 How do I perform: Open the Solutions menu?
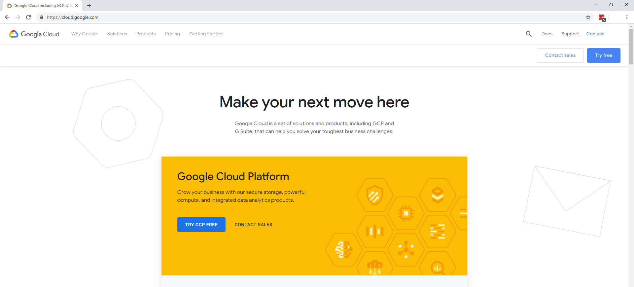click(117, 34)
